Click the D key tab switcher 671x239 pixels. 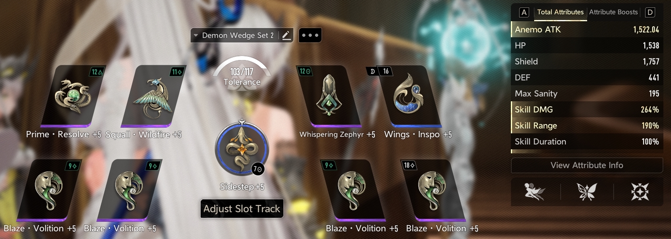pos(650,12)
